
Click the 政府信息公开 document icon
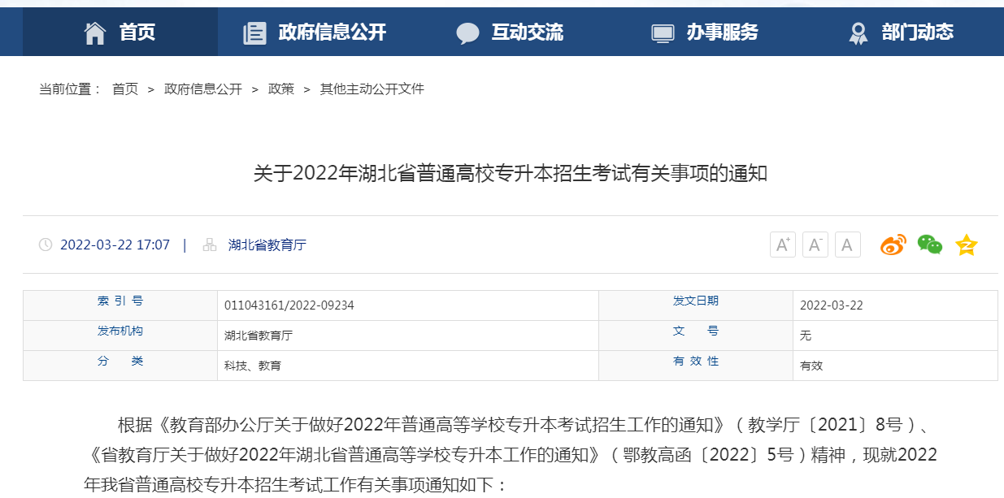254,33
